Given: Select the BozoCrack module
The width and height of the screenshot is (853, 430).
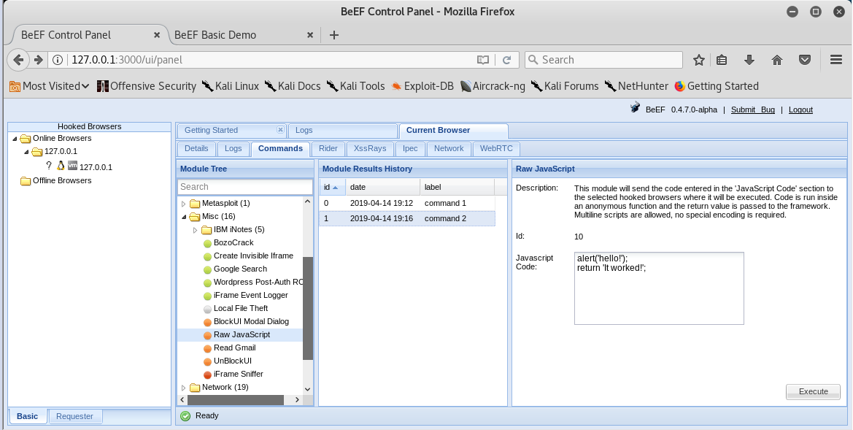Looking at the screenshot, I should pyautogui.click(x=233, y=243).
